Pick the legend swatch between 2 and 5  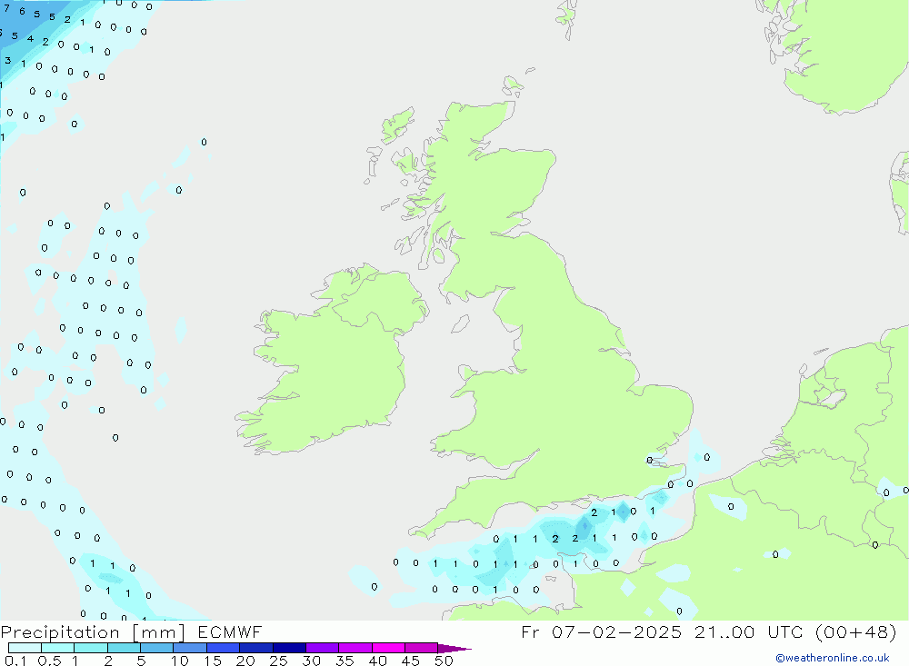pyautogui.click(x=124, y=648)
